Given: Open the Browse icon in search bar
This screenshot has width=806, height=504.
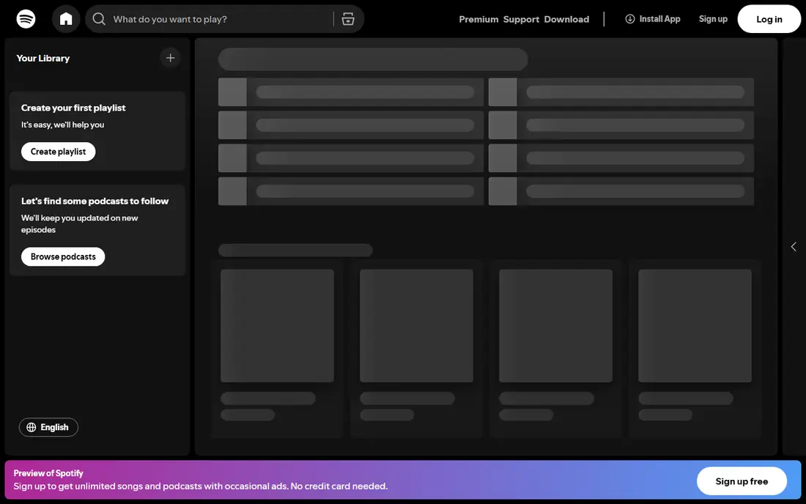Looking at the screenshot, I should point(348,19).
